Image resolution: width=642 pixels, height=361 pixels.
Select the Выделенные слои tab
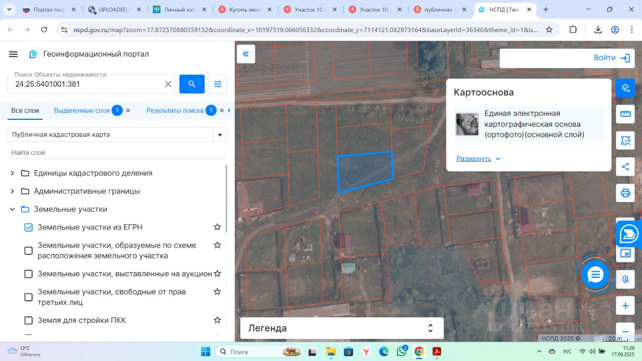[81, 110]
